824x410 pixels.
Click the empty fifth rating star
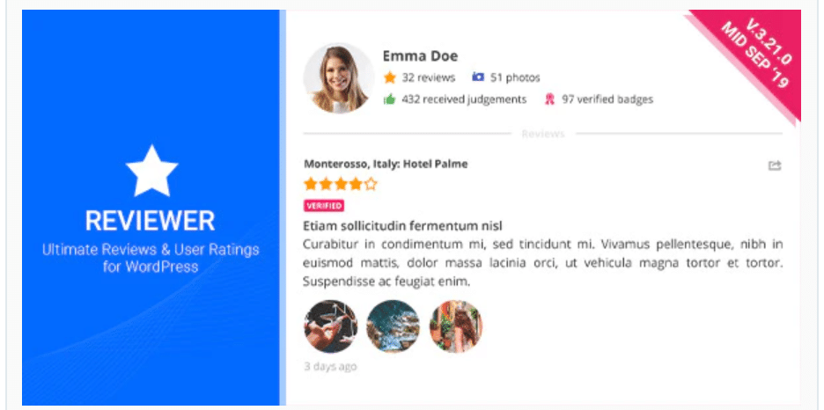point(371,184)
